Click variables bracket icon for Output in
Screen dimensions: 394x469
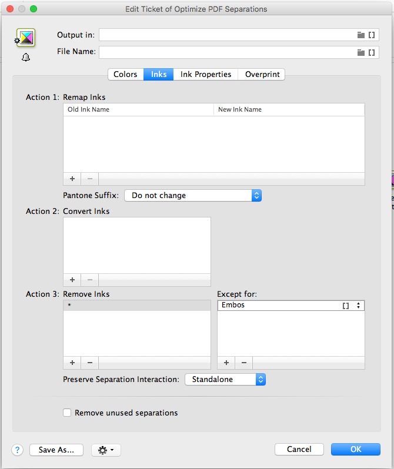click(372, 35)
